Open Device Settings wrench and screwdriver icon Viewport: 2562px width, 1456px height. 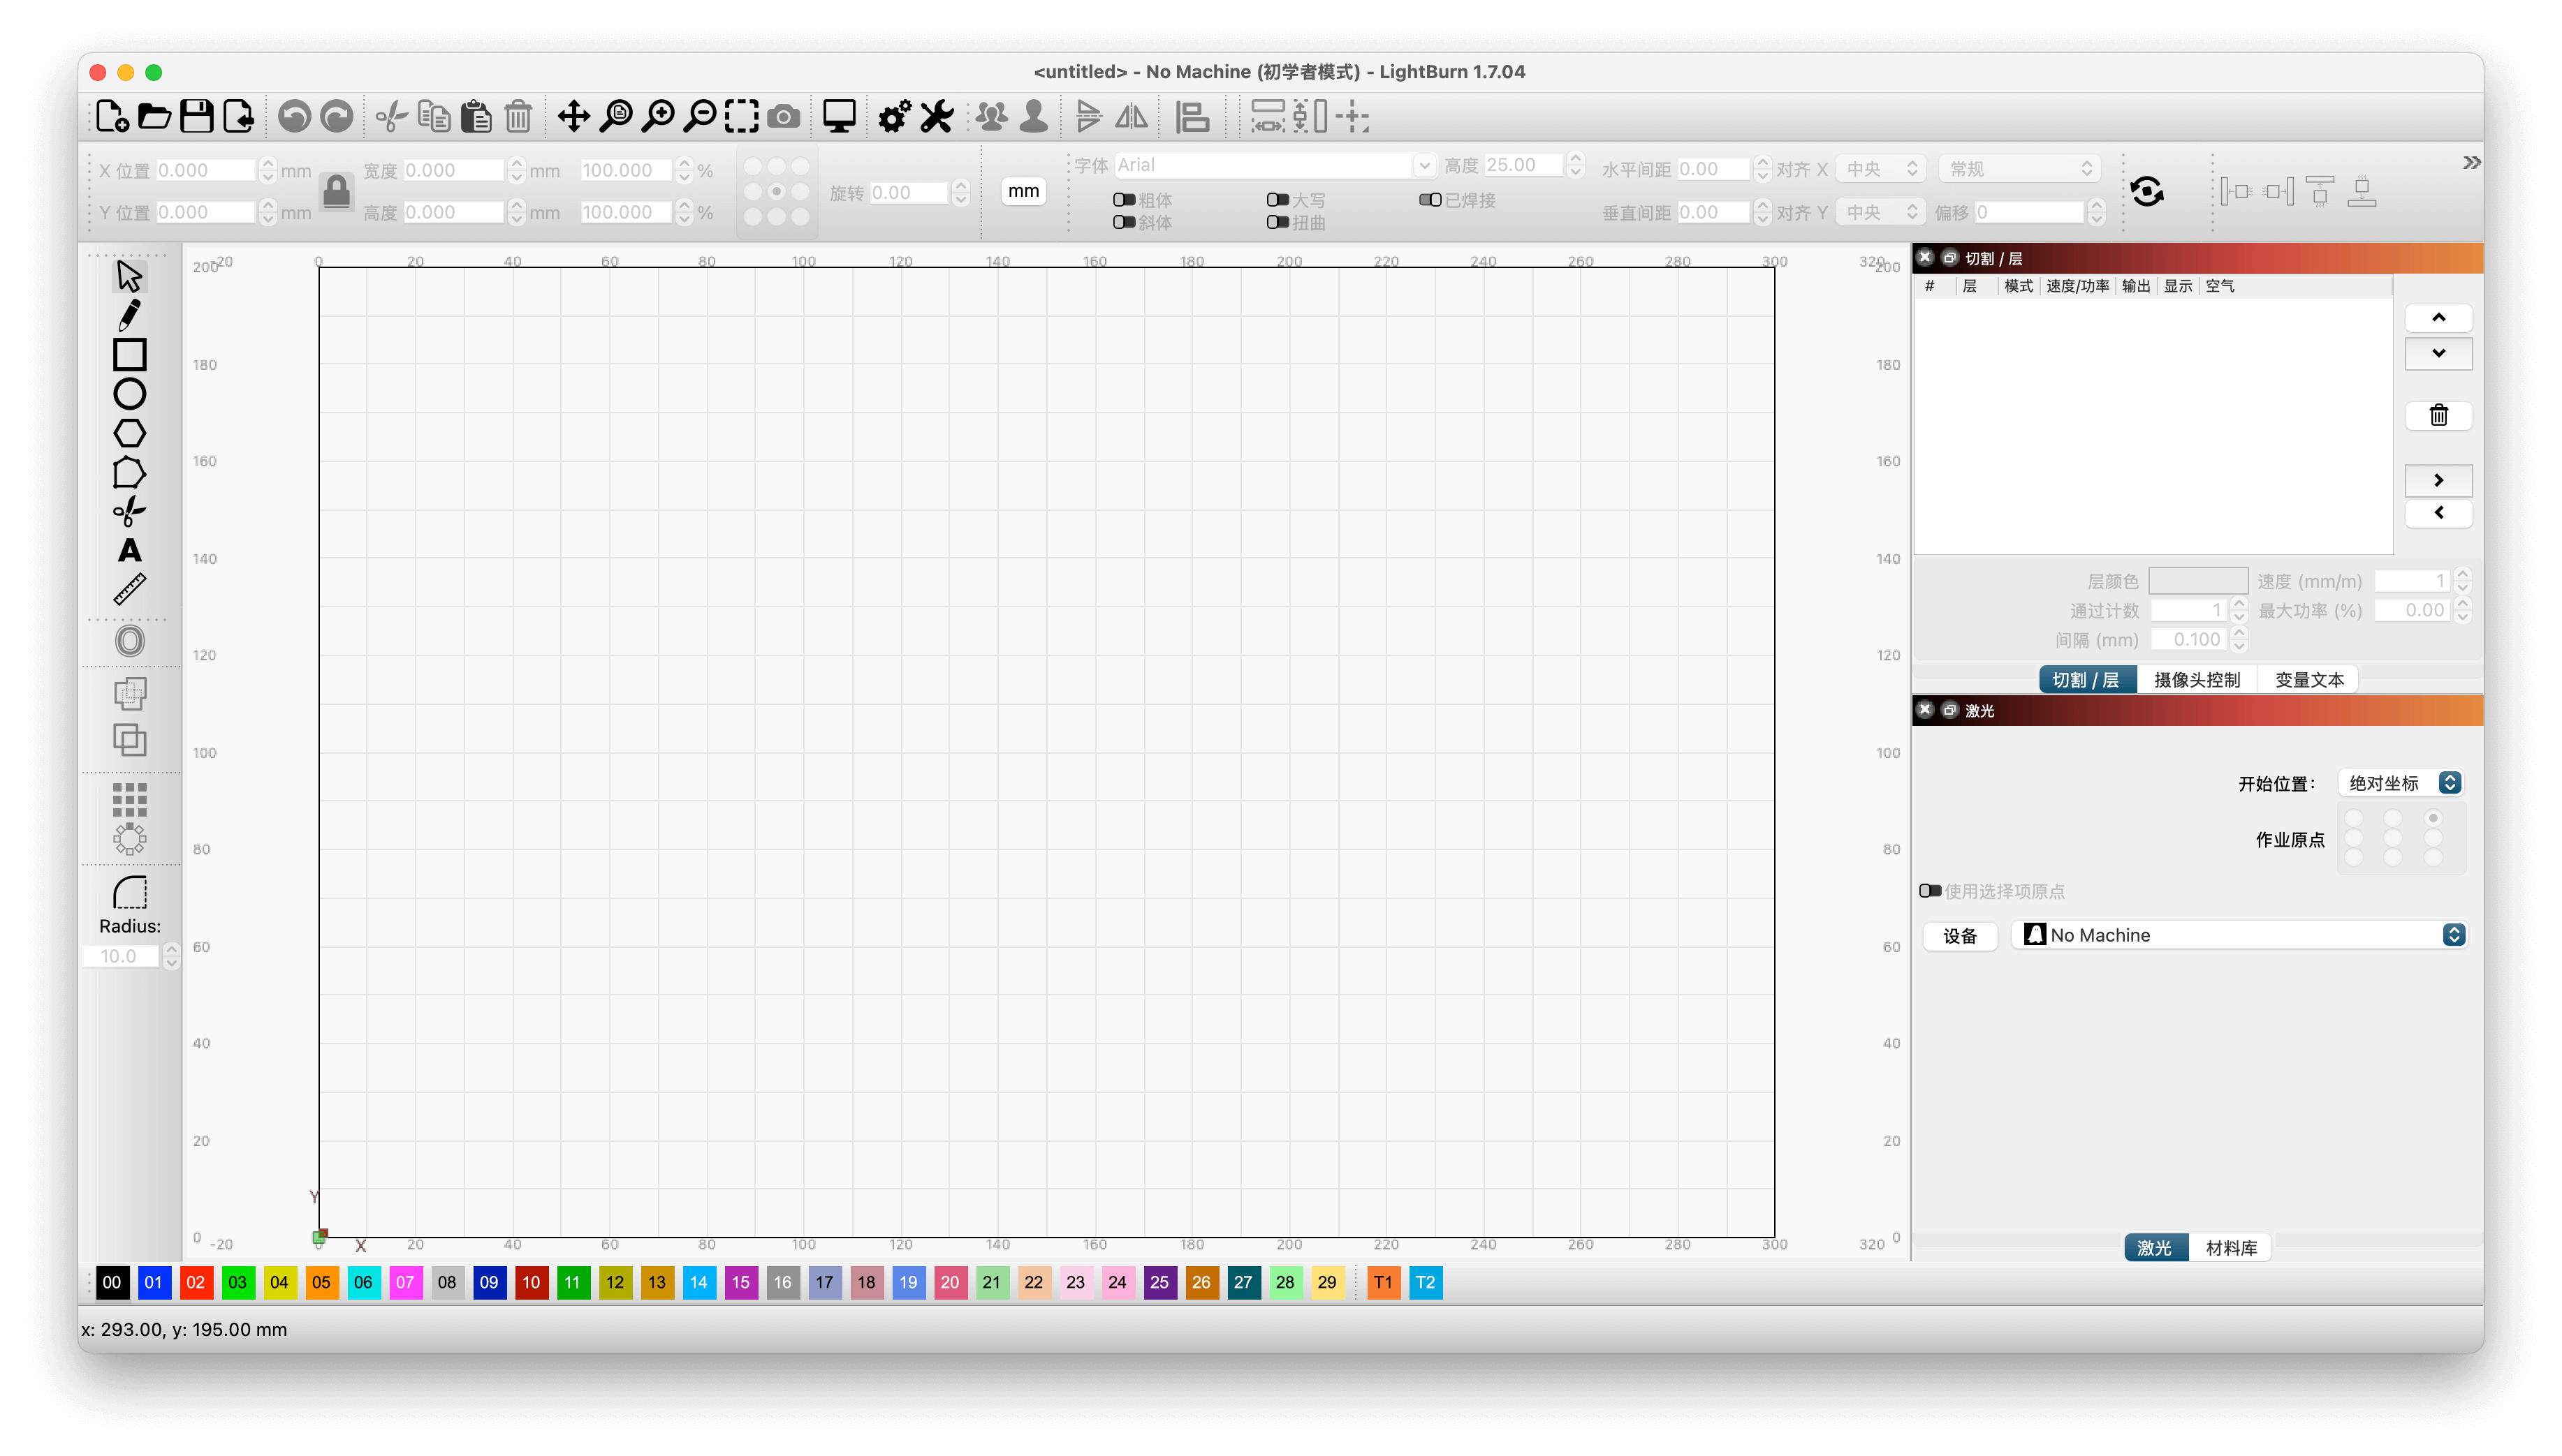coord(937,117)
